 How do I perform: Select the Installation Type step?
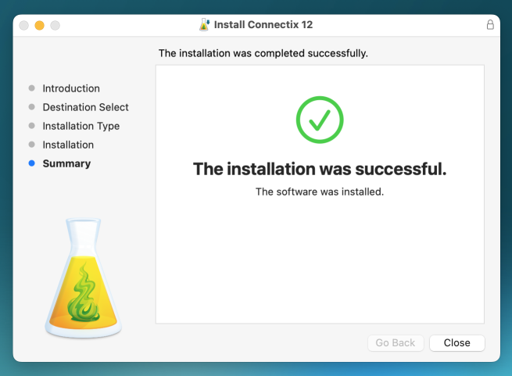click(81, 126)
